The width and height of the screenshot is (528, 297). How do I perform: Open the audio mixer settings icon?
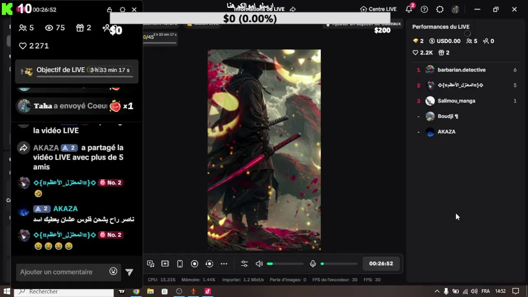point(244,264)
